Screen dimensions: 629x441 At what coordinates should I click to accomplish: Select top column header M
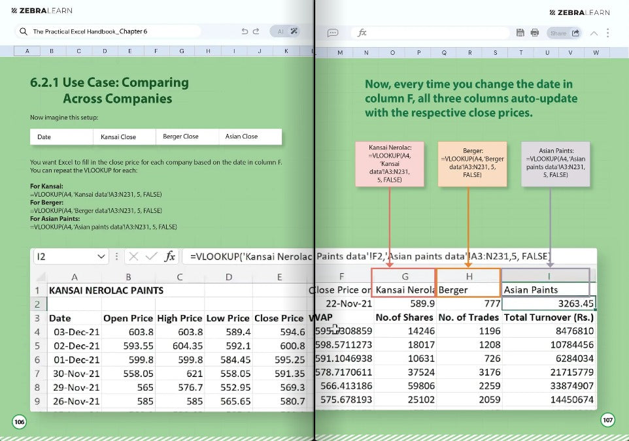340,52
